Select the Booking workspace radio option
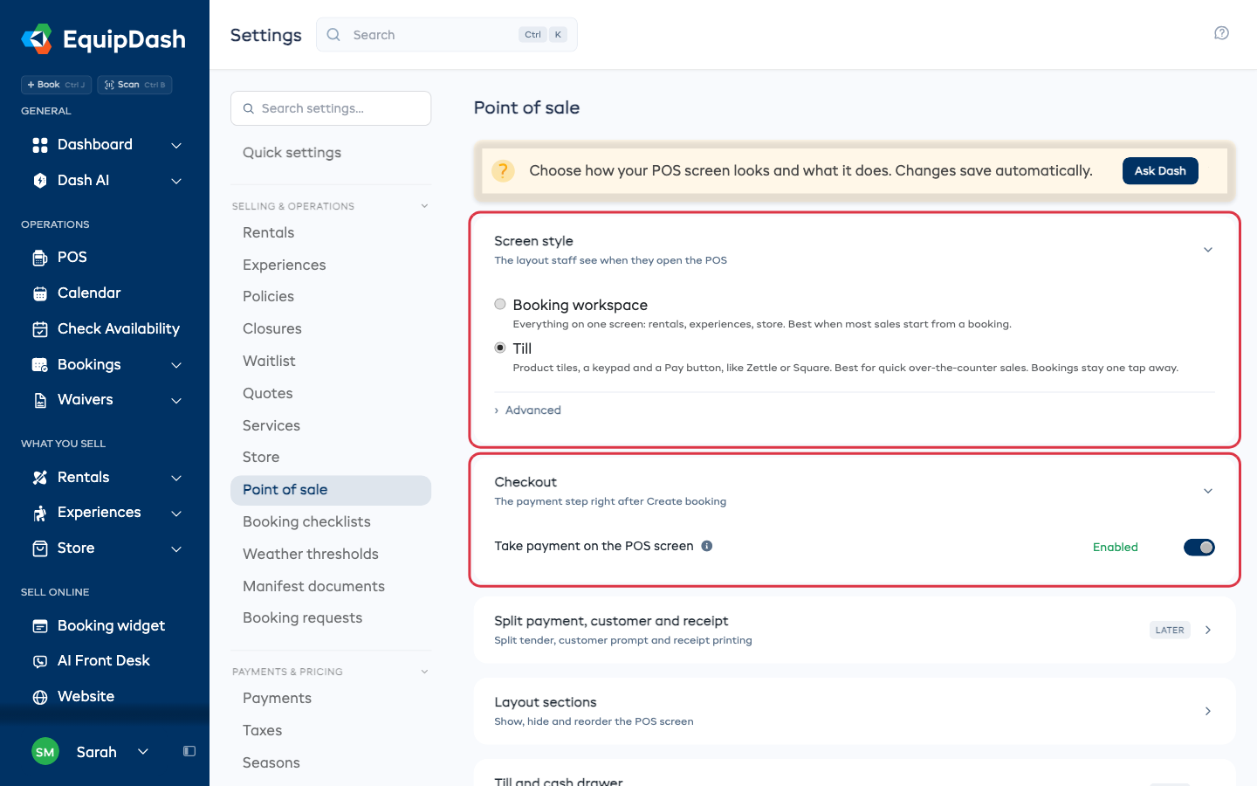 (x=500, y=304)
